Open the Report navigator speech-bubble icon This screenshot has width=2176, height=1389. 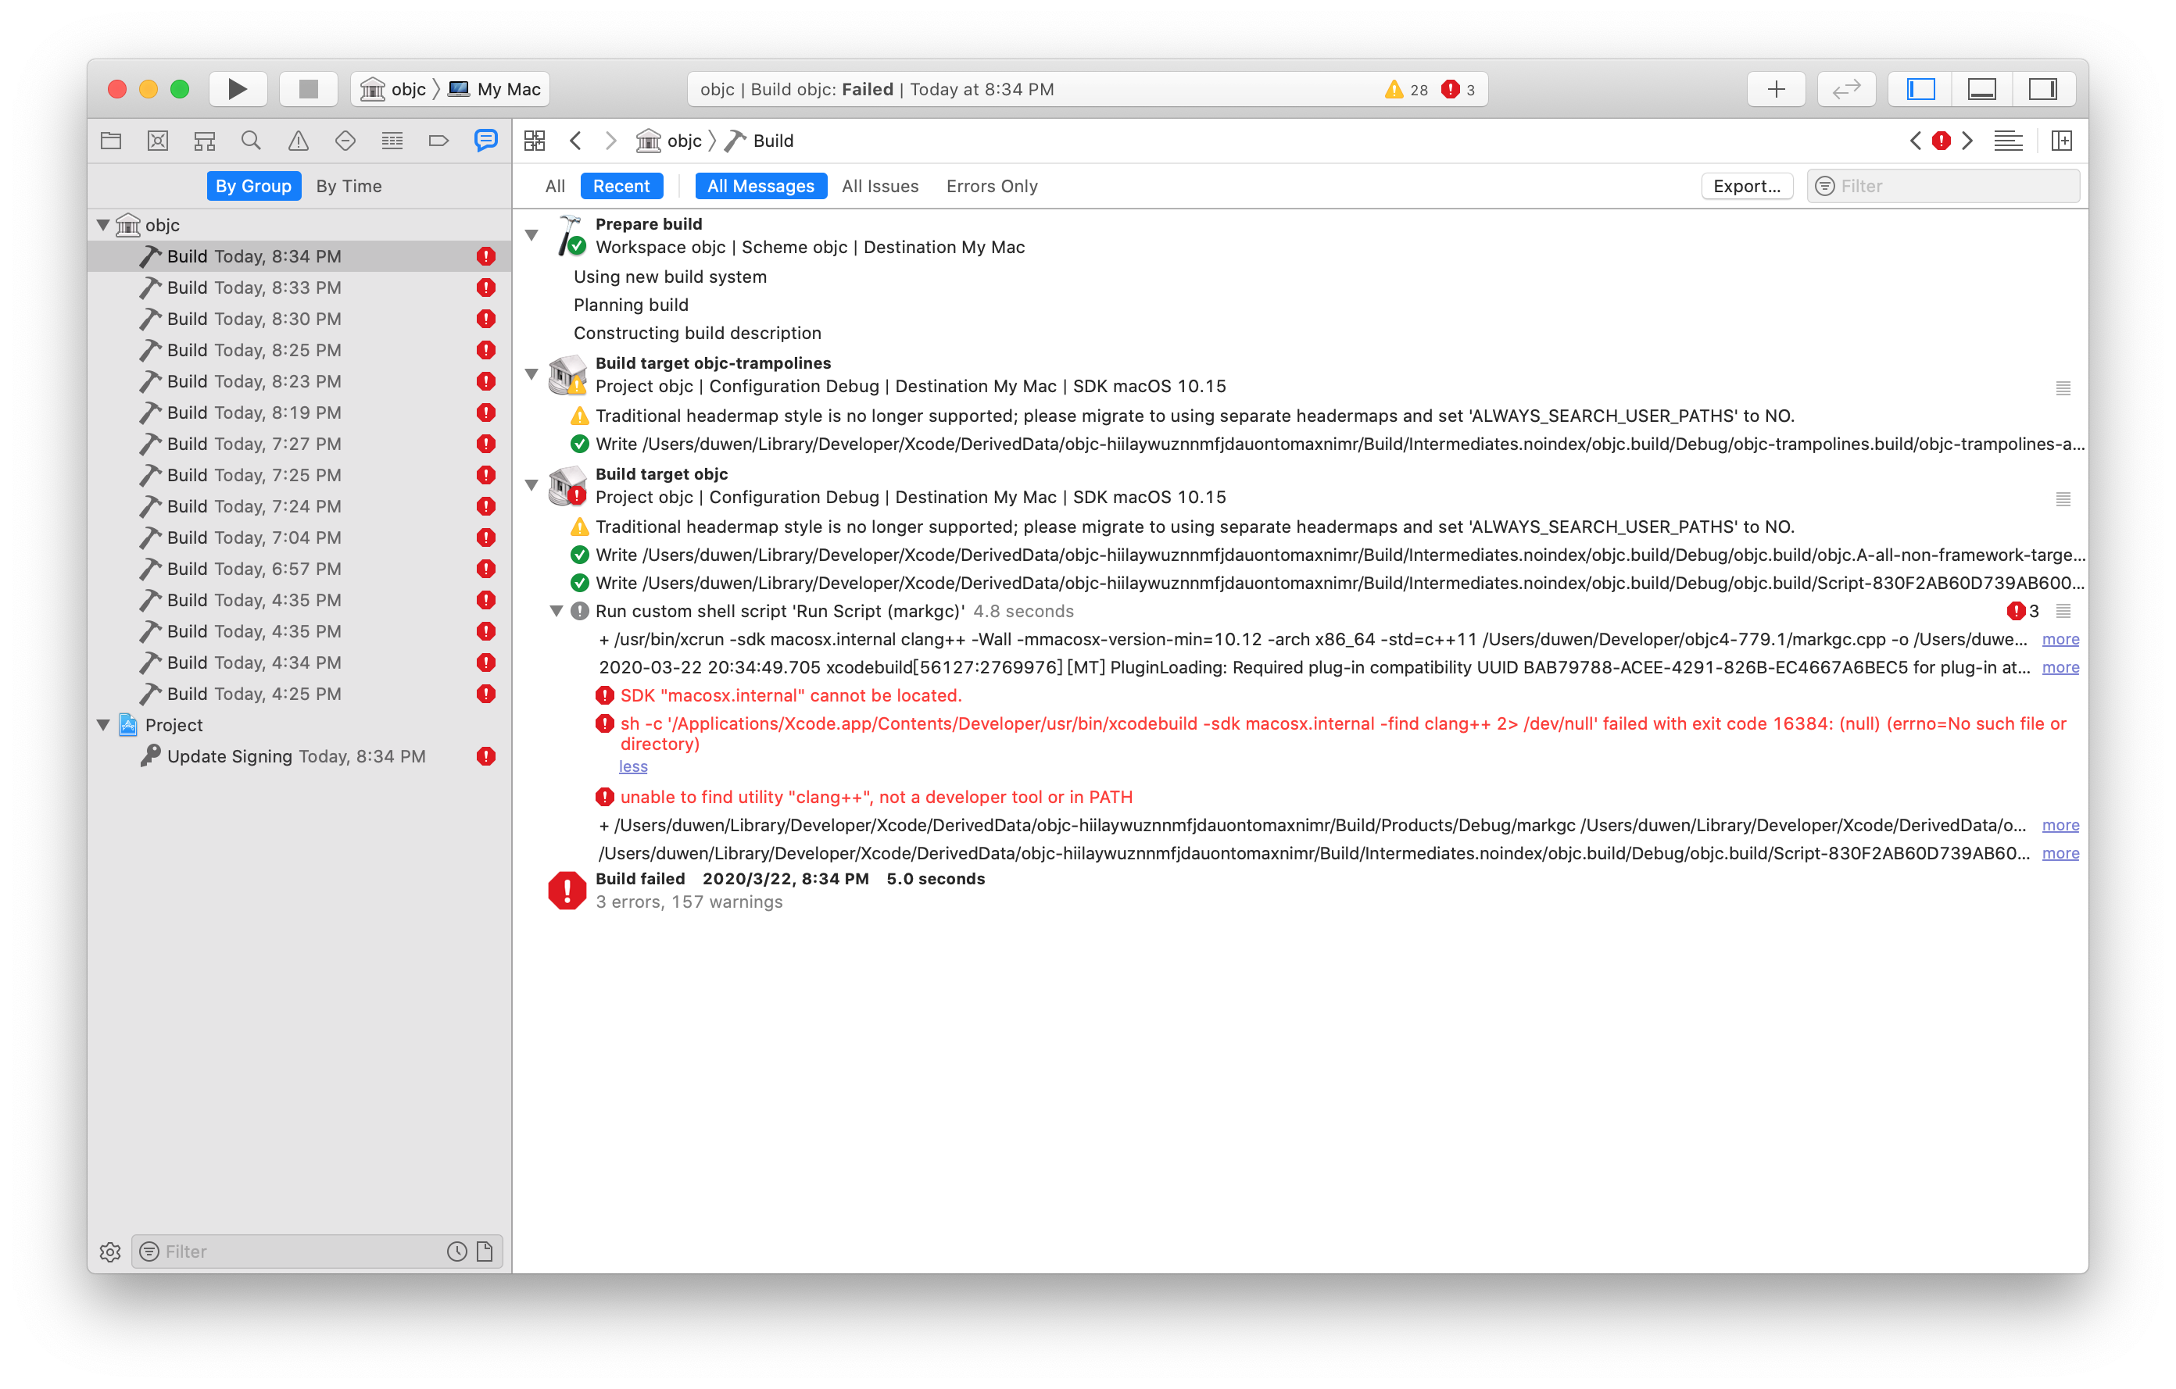coord(486,140)
